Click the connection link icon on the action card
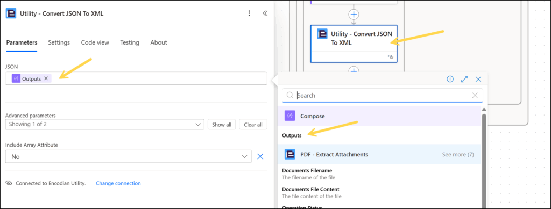Screen dimensions: 551x209 tap(391, 56)
